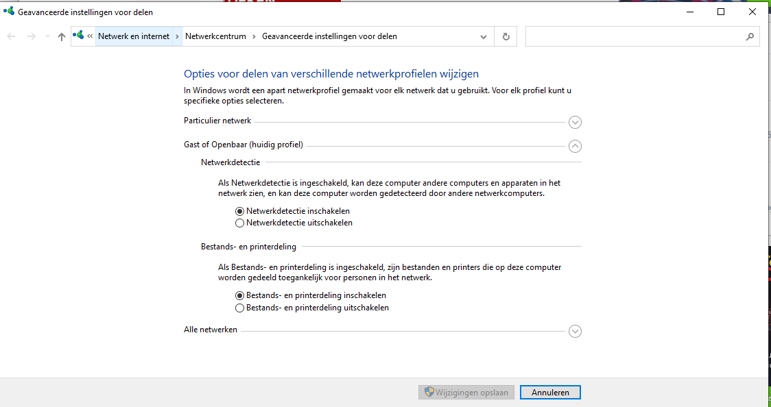Go forward with the right arrow
The width and height of the screenshot is (771, 407).
(32, 36)
